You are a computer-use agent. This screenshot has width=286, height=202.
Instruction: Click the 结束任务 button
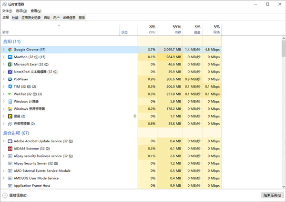[x=272, y=195]
